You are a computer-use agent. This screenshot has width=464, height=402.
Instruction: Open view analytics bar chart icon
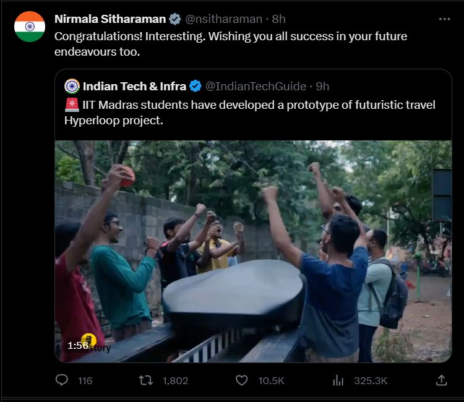pos(338,380)
